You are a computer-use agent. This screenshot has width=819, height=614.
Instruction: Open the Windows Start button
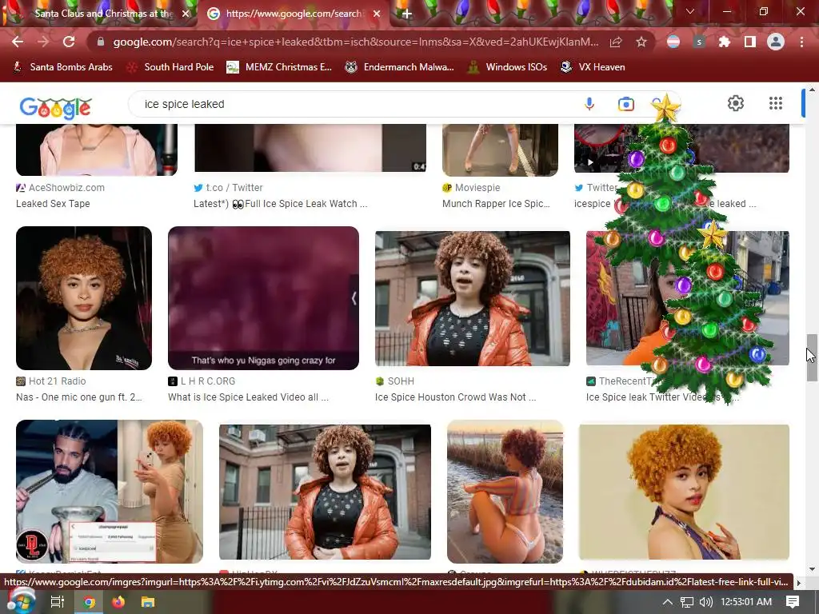(21, 601)
